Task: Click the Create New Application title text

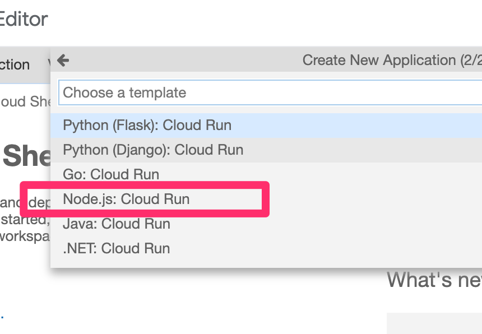Action: tap(392, 60)
